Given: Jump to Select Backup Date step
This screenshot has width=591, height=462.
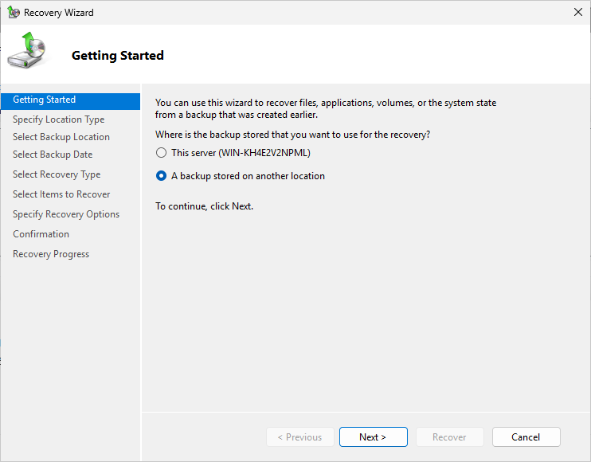Looking at the screenshot, I should click(x=53, y=155).
